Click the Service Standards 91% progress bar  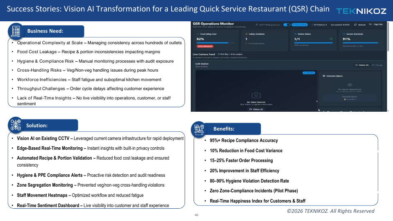click(362, 43)
